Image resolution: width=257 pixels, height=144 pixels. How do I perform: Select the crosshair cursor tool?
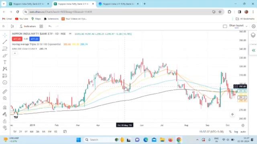(x=5, y=35)
